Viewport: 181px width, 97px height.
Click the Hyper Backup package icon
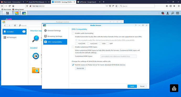(x=36, y=56)
